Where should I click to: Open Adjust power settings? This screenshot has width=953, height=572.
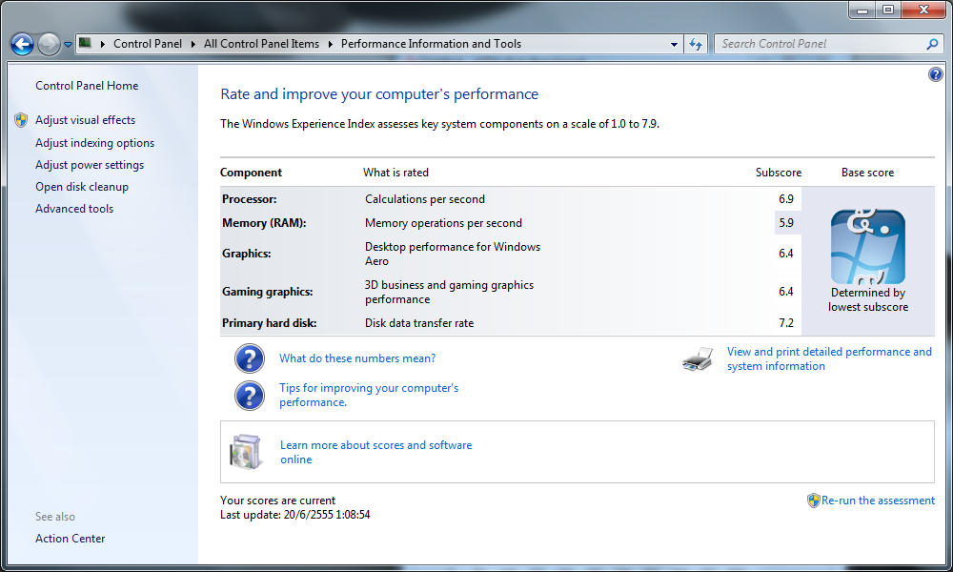(x=90, y=165)
